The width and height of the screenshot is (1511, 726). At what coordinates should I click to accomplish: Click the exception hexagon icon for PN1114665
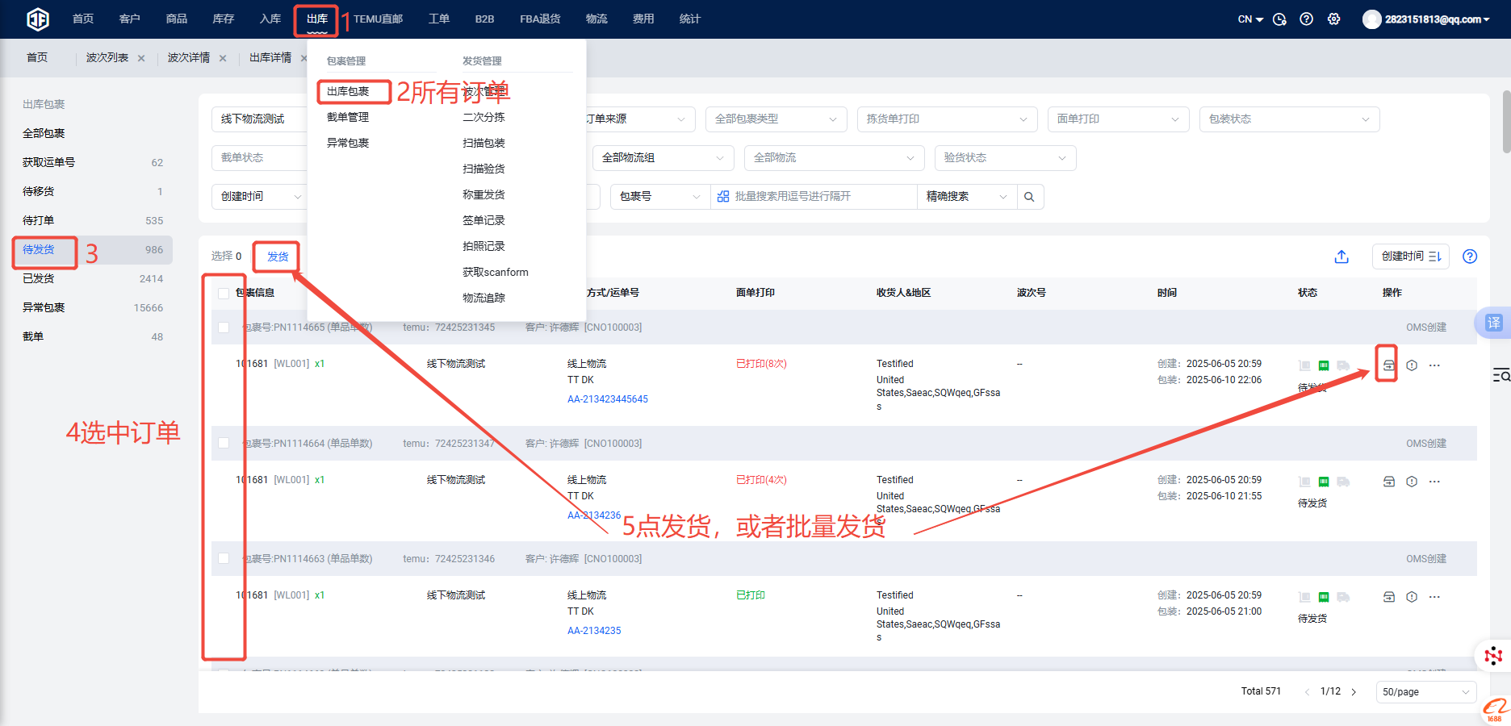pyautogui.click(x=1412, y=365)
